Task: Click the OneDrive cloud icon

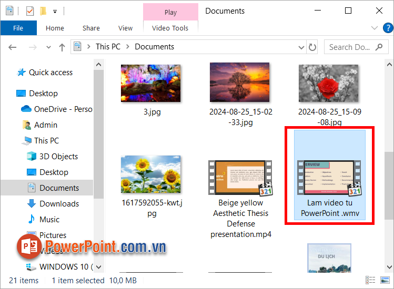Action: point(26,109)
